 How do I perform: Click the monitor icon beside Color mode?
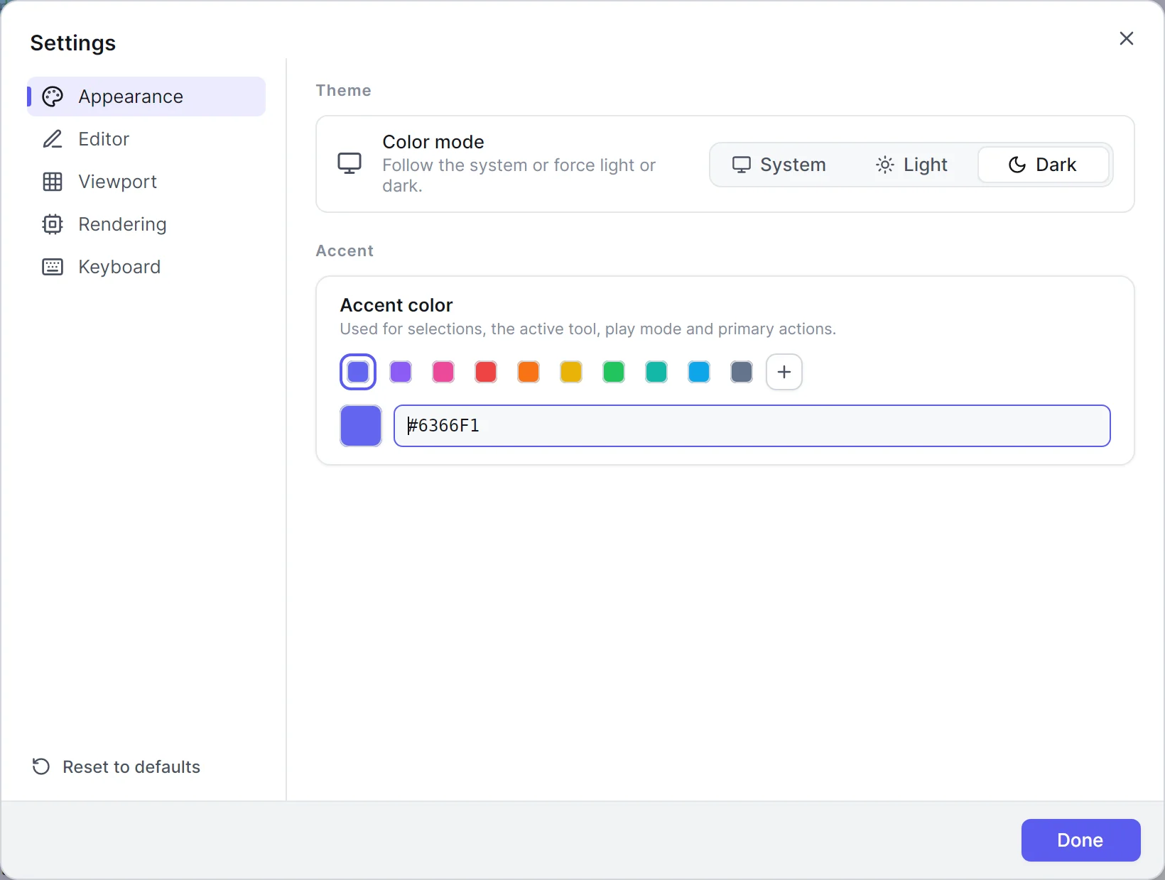click(x=349, y=164)
